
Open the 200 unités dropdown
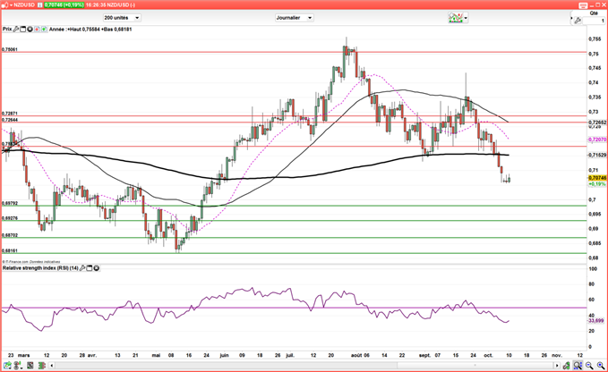[x=122, y=18]
